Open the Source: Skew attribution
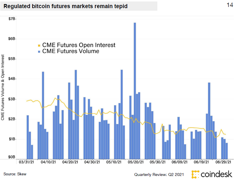The height and width of the screenshot is (180, 234). pos(13,174)
